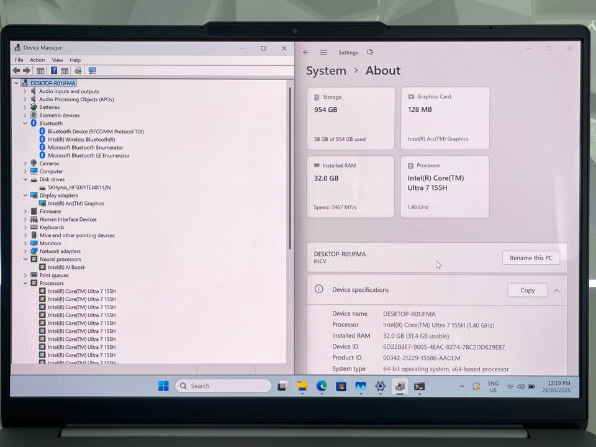Image resolution: width=596 pixels, height=447 pixels.
Task: Go back using the Settings back arrow
Action: point(305,53)
